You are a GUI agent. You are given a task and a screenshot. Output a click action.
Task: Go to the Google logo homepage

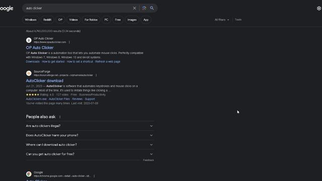[x=7, y=9]
